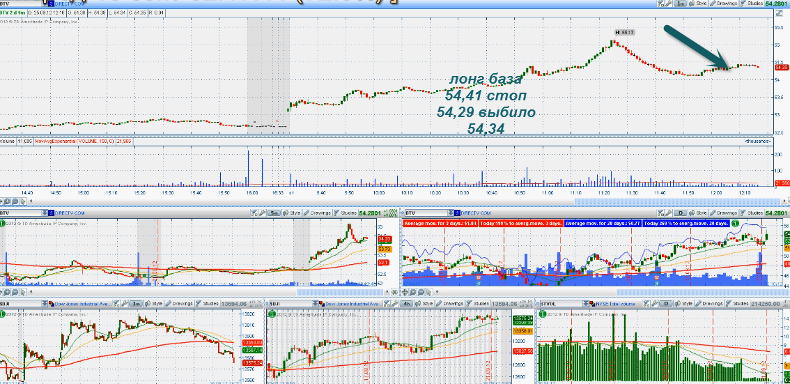
Task: Open Studies in the DTV 5m chart
Action: [346, 213]
